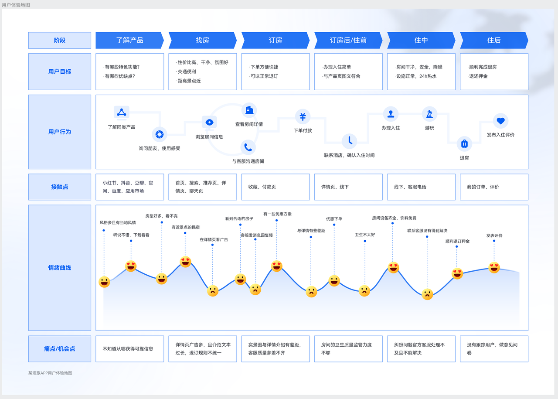This screenshot has width=558, height=399.
Task: Click the camera shutter icon above 询问朋友
Action: (160, 134)
